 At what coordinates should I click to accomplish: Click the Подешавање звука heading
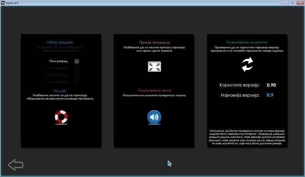[155, 90]
